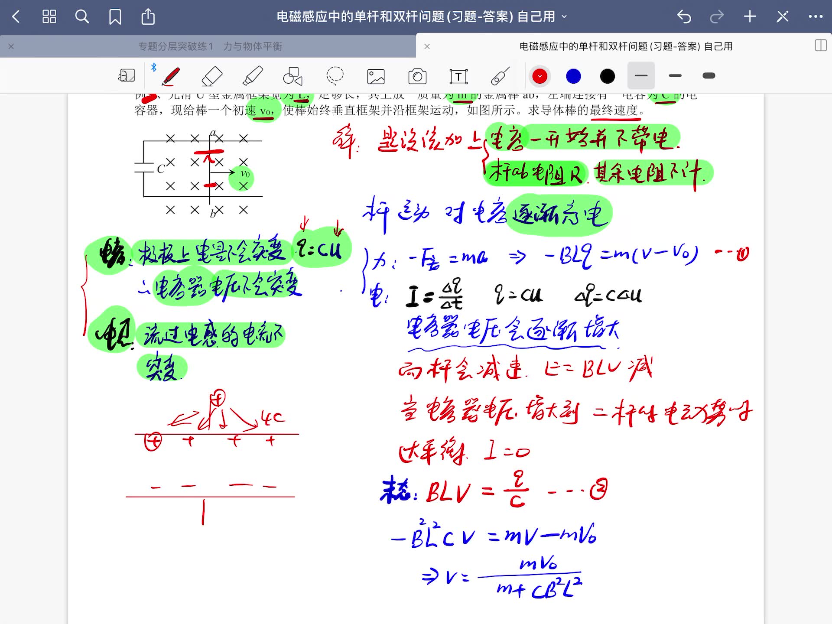Open the camera to take a photo
The image size is (832, 624).
[417, 75]
